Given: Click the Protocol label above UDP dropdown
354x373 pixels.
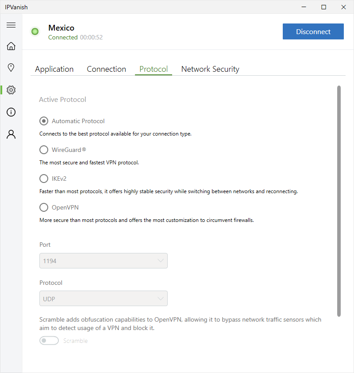Looking at the screenshot, I should [51, 283].
